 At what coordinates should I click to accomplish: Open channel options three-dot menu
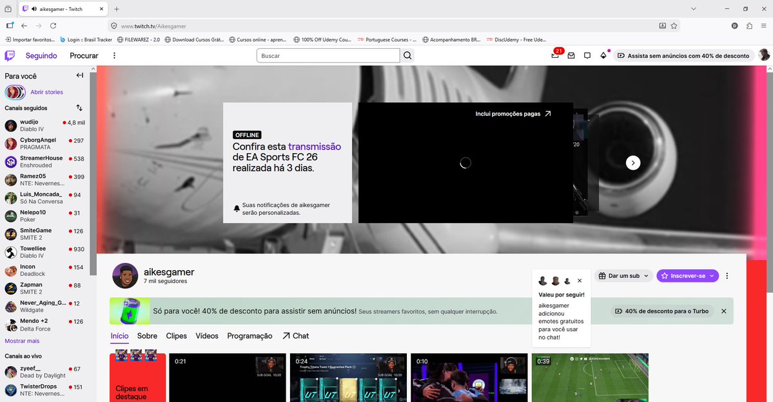tap(727, 276)
